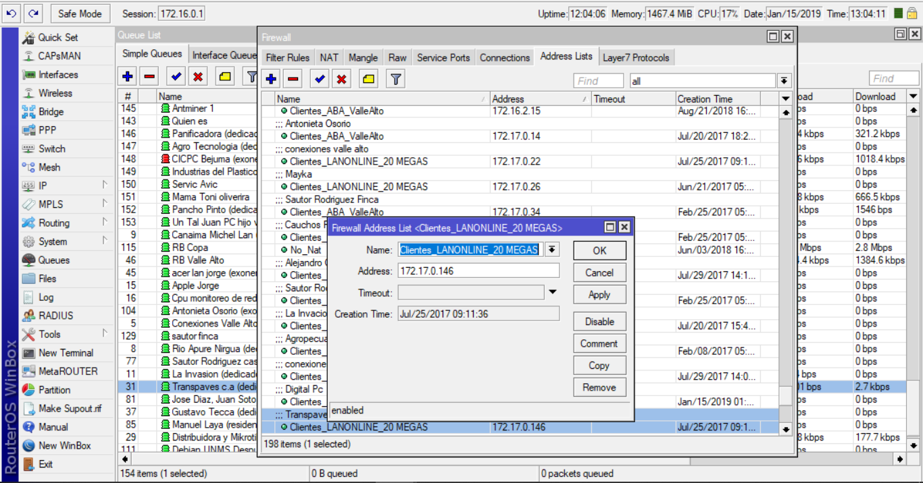Image resolution: width=923 pixels, height=483 pixels.
Task: Open New Terminal from sidebar
Action: (66, 353)
